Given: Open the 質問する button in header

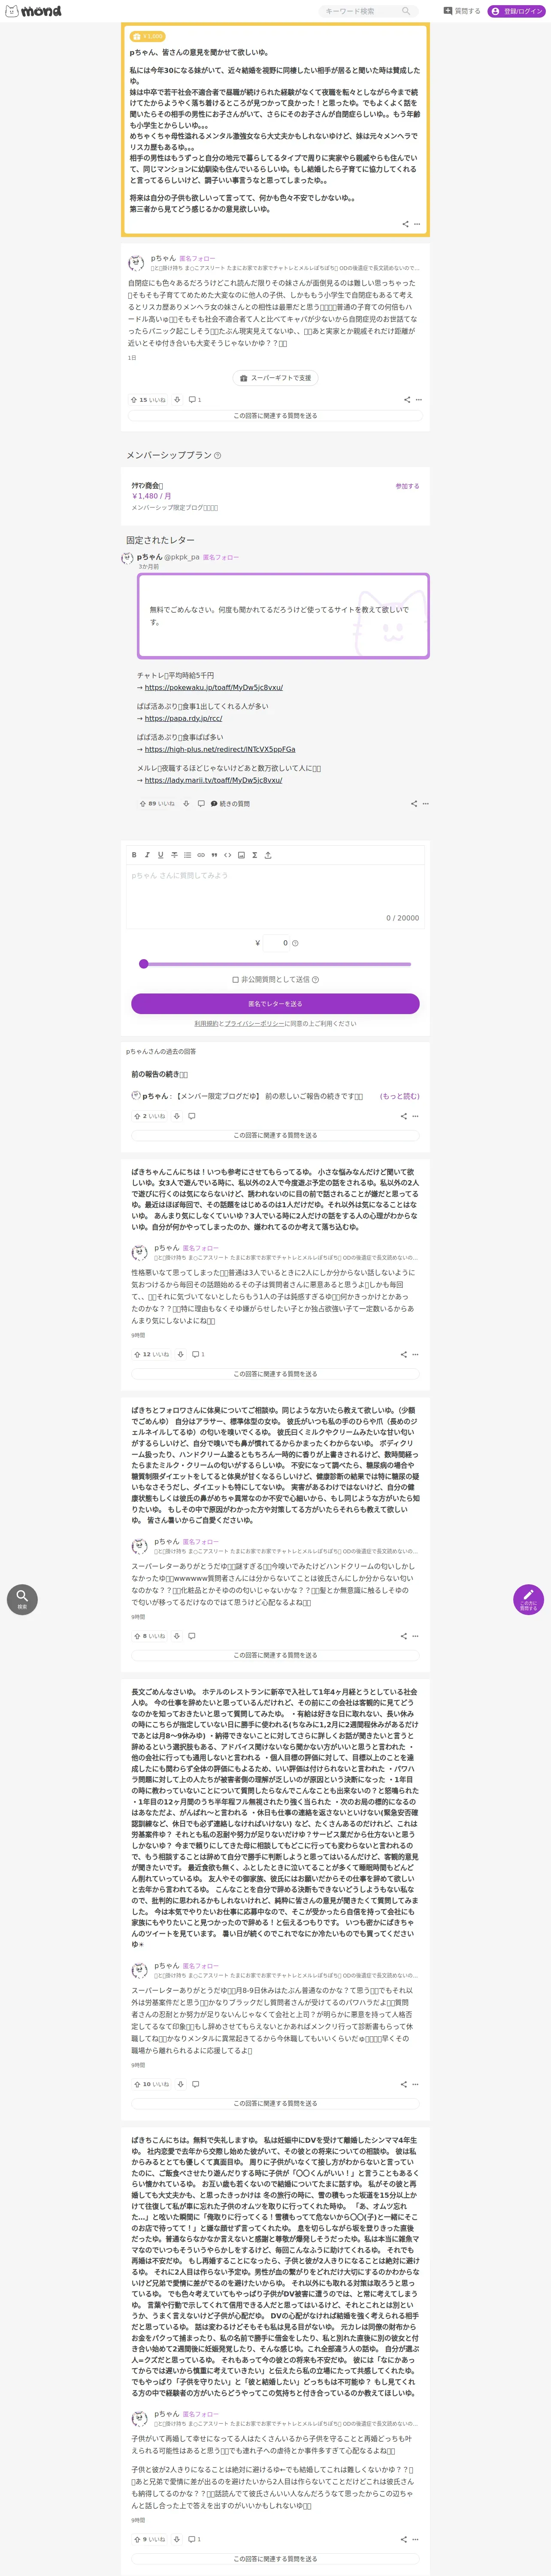Looking at the screenshot, I should tap(462, 11).
